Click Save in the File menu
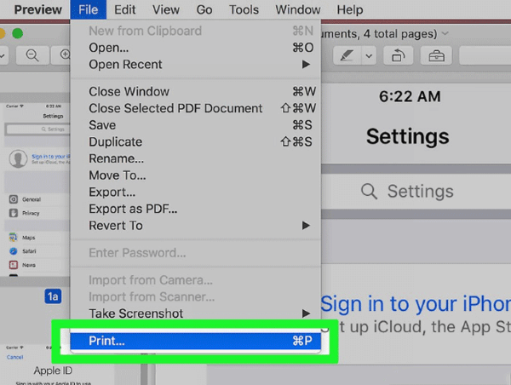The width and height of the screenshot is (511, 385). coord(102,125)
